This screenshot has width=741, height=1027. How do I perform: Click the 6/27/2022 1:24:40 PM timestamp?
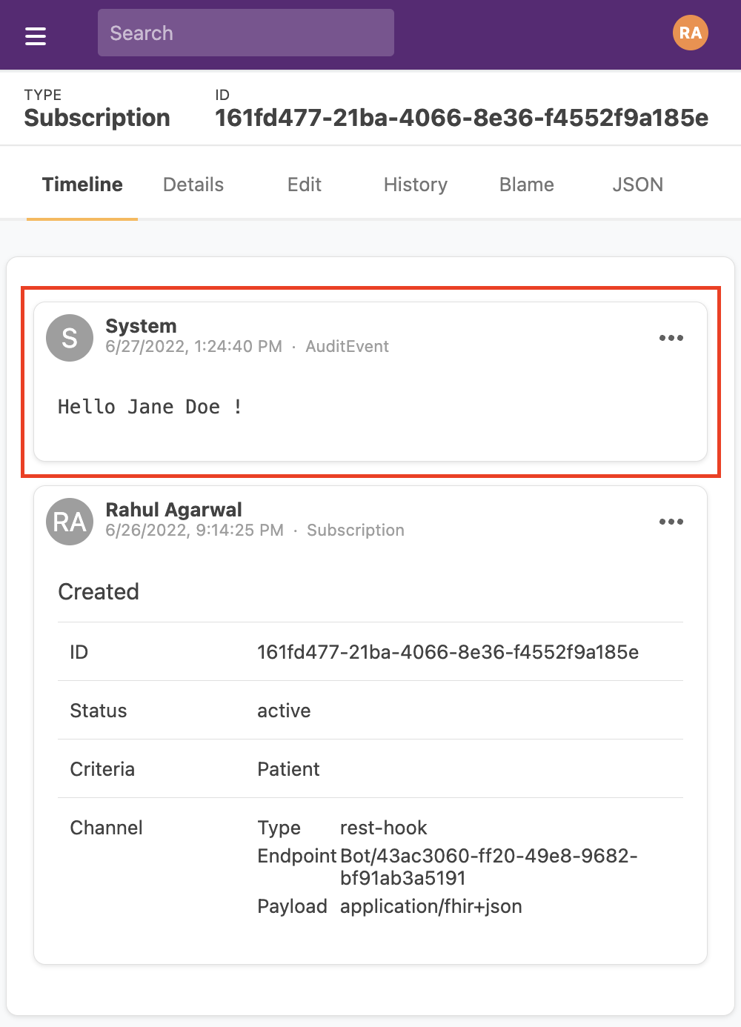tap(193, 347)
